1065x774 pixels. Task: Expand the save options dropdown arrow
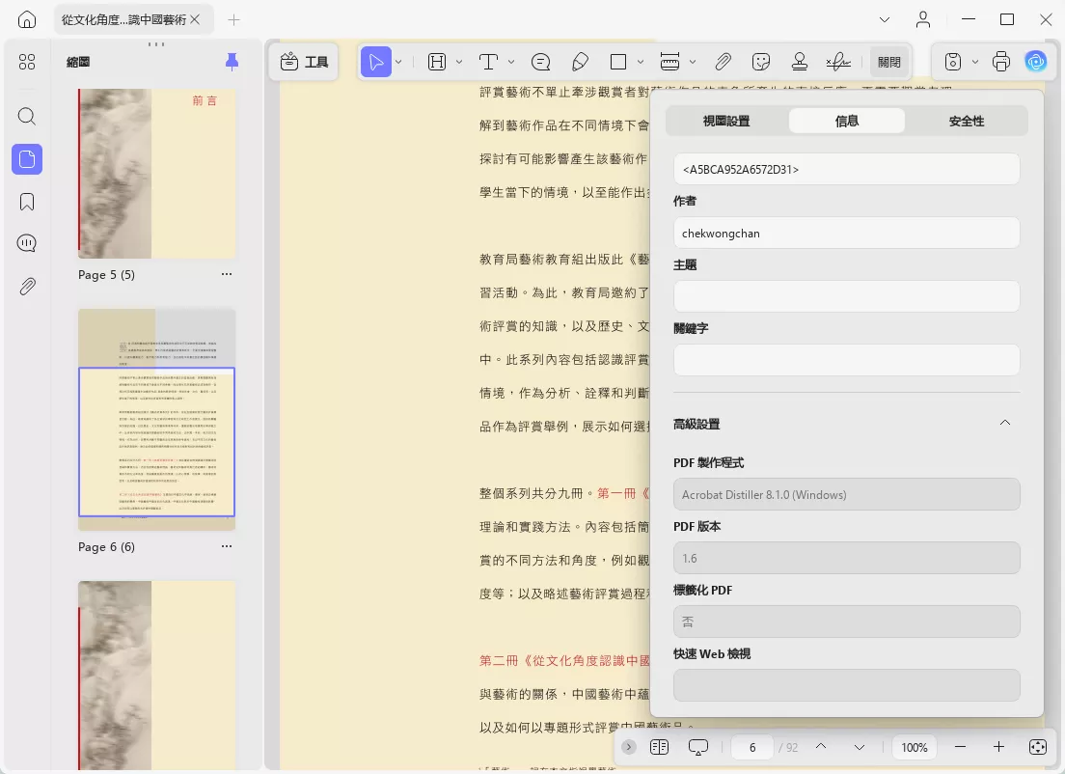tap(975, 62)
